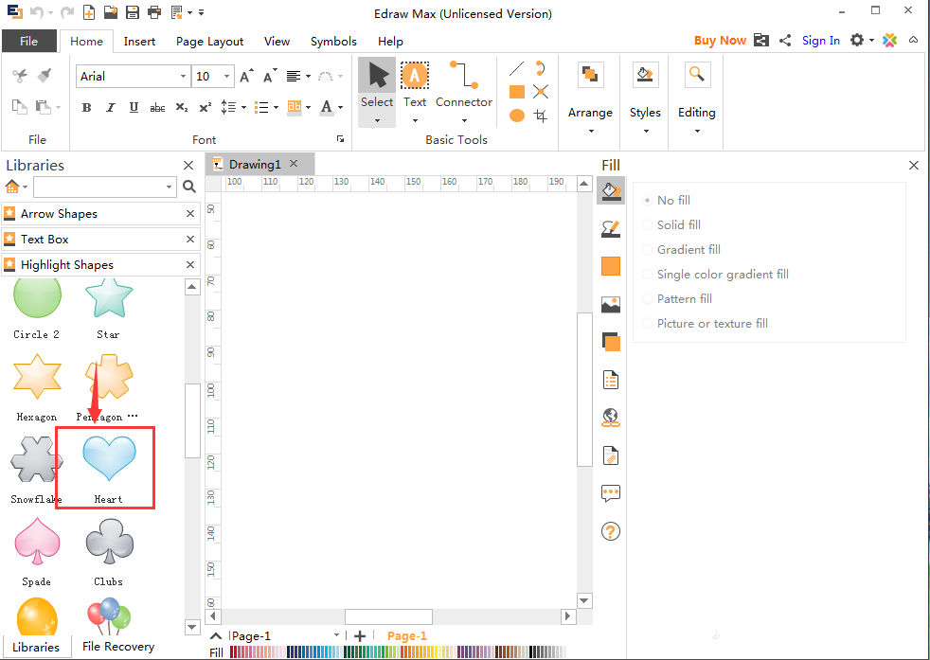Select the Ellipse shape tool
Viewport: 930px width, 660px height.
pos(516,115)
